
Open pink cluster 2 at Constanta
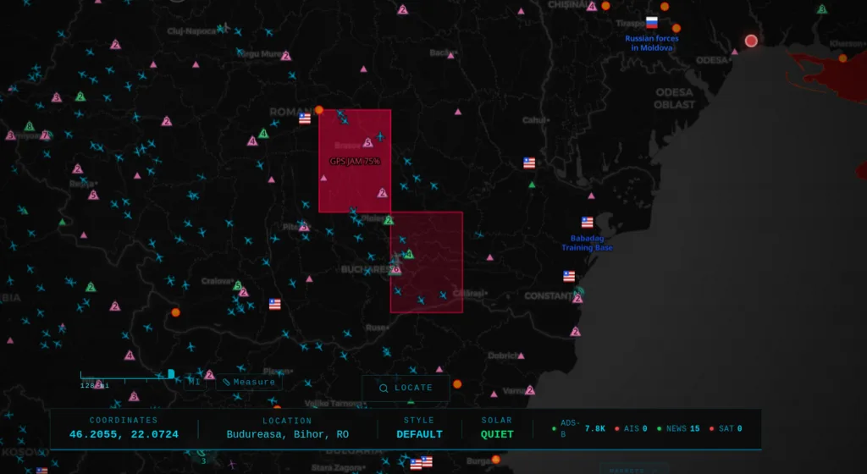[x=577, y=298]
